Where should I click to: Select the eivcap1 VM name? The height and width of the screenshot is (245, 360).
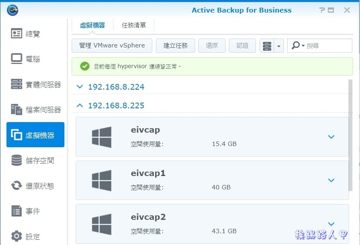148,173
